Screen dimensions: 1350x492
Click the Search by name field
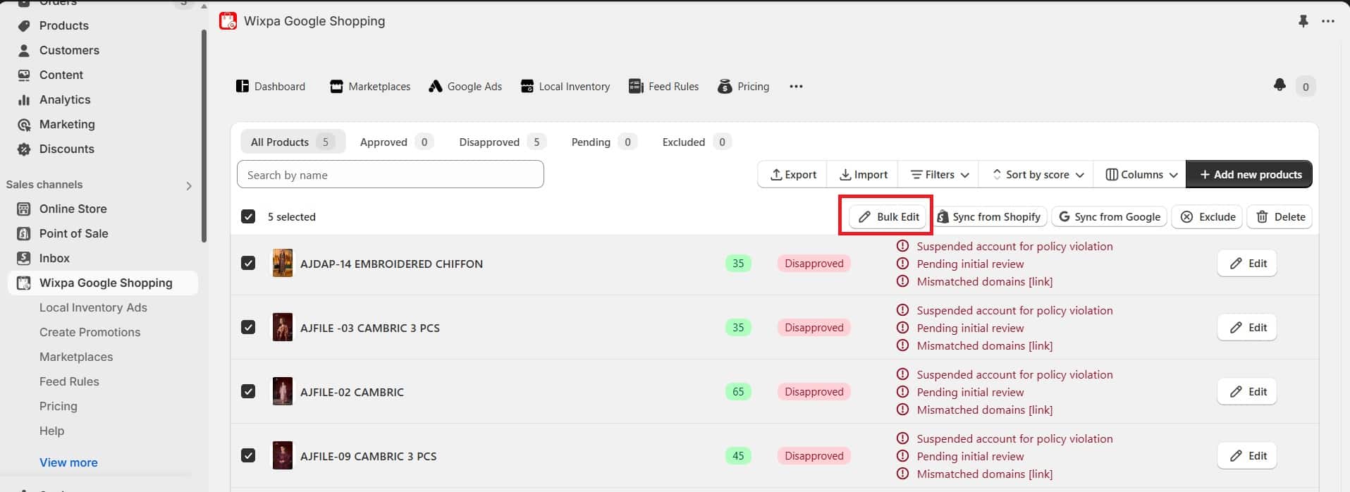(391, 175)
